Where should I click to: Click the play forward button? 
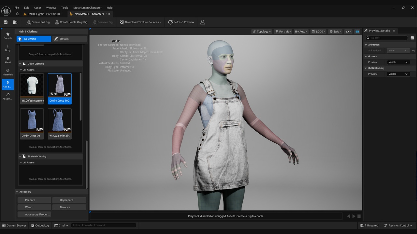[354, 216]
